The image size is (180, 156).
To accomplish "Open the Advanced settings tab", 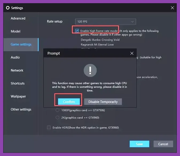I will pyautogui.click(x=18, y=18).
